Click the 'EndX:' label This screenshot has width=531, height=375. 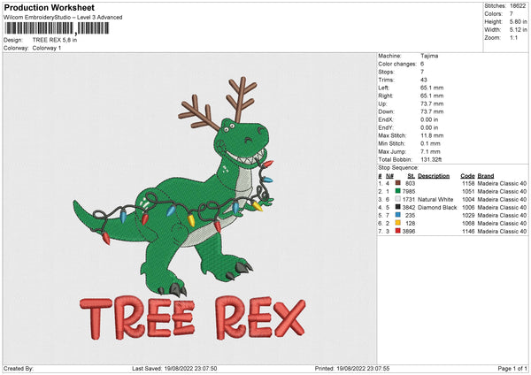click(385, 119)
